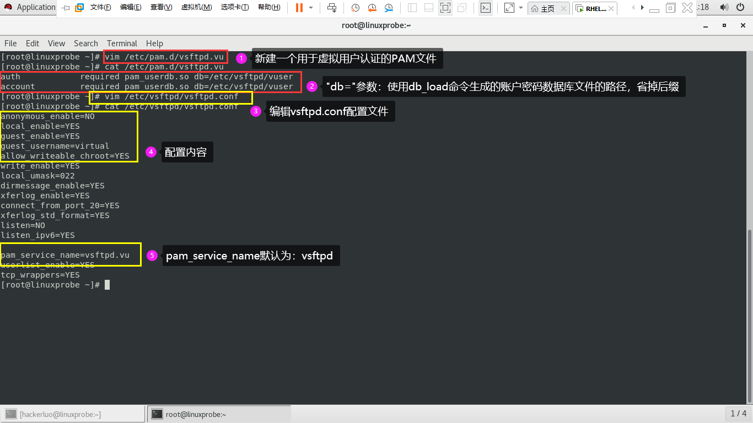Click the right arrow to scroll tabs forward
The height and width of the screenshot is (423, 753).
[x=643, y=8]
